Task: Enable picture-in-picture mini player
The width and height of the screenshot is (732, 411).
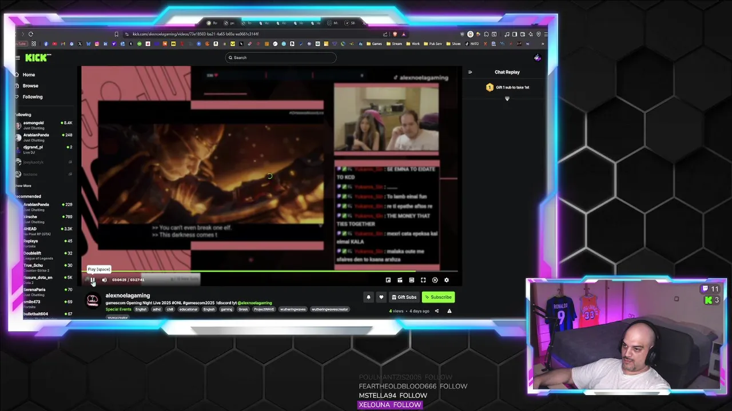Action: pos(388,280)
